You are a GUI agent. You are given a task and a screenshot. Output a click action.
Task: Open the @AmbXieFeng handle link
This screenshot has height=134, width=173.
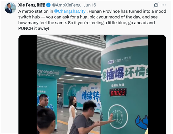pos(66,5)
